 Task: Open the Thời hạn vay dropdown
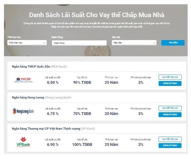(27, 43)
